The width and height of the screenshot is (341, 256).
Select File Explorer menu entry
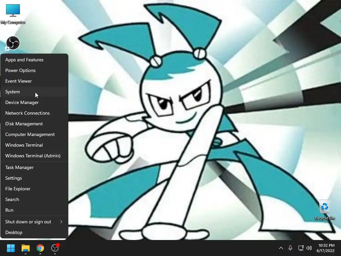click(34, 189)
